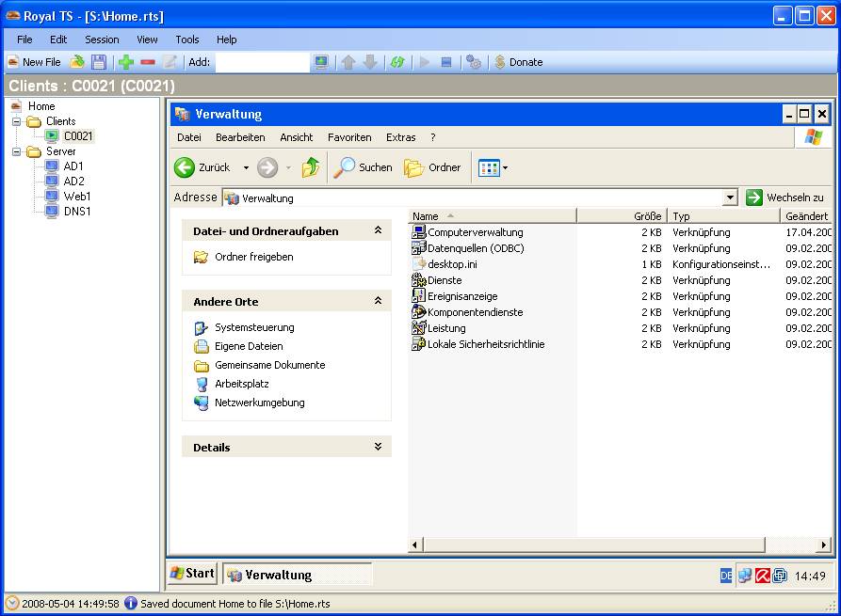Image resolution: width=841 pixels, height=616 pixels.
Task: Click inside the Add input field
Action: (262, 62)
